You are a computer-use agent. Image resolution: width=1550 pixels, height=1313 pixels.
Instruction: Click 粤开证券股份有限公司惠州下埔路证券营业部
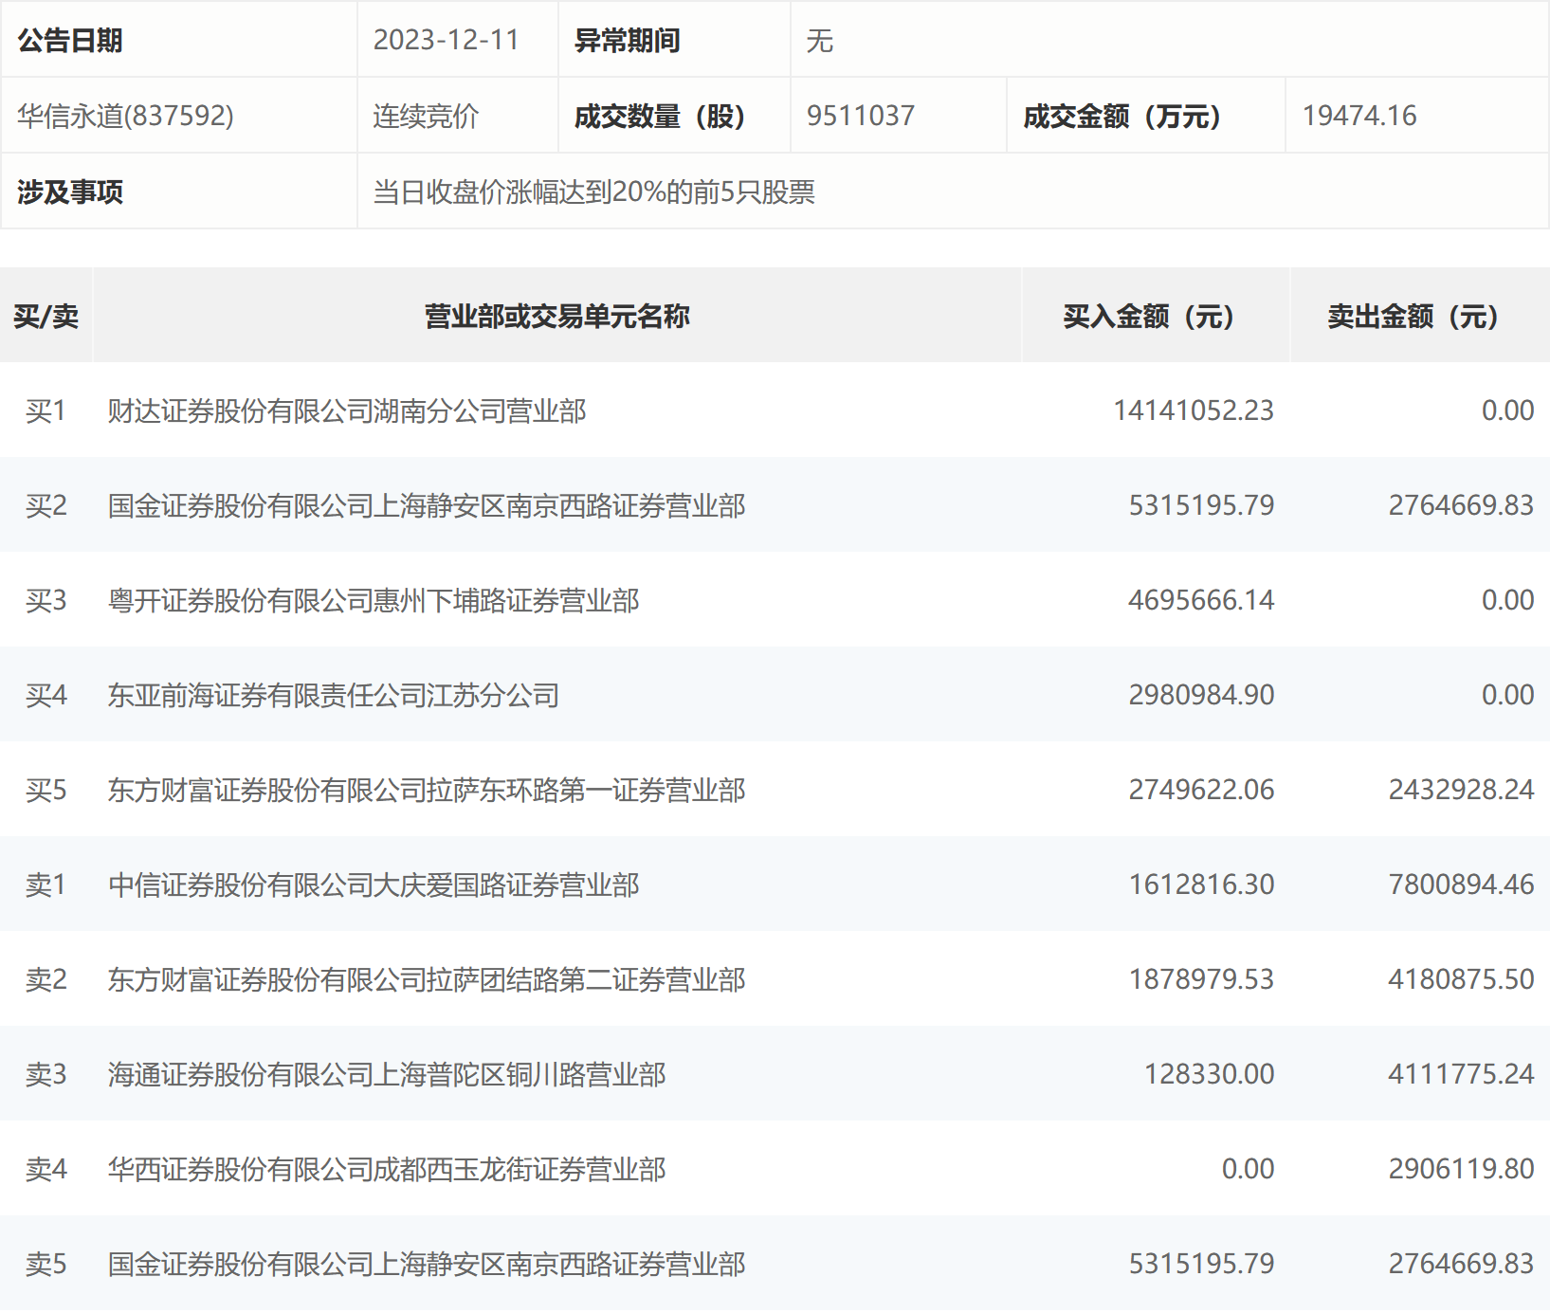374,600
